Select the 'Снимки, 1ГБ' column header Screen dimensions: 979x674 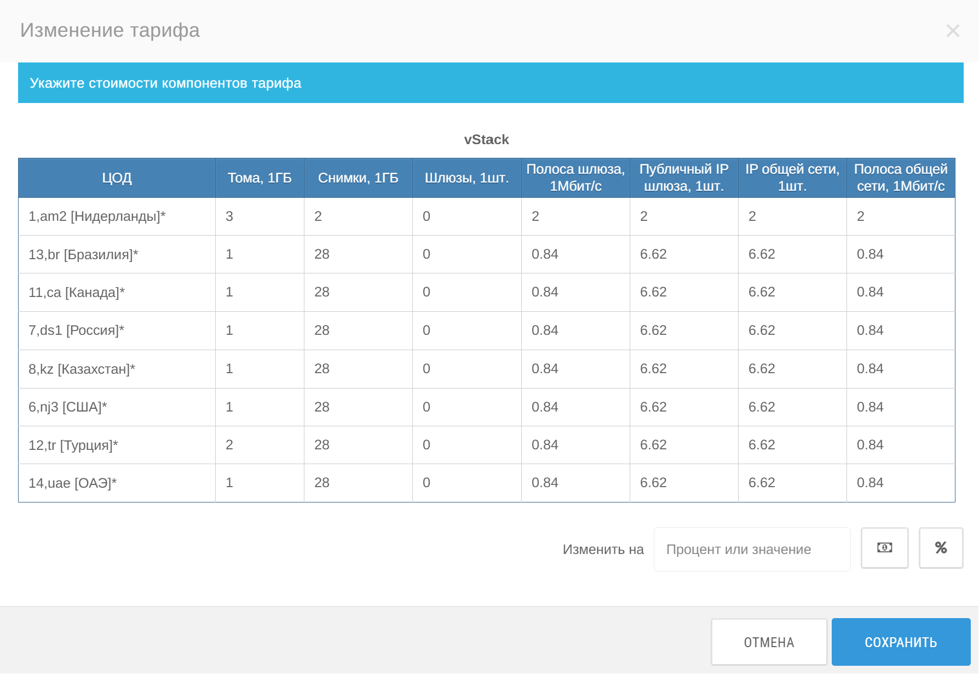(x=358, y=178)
